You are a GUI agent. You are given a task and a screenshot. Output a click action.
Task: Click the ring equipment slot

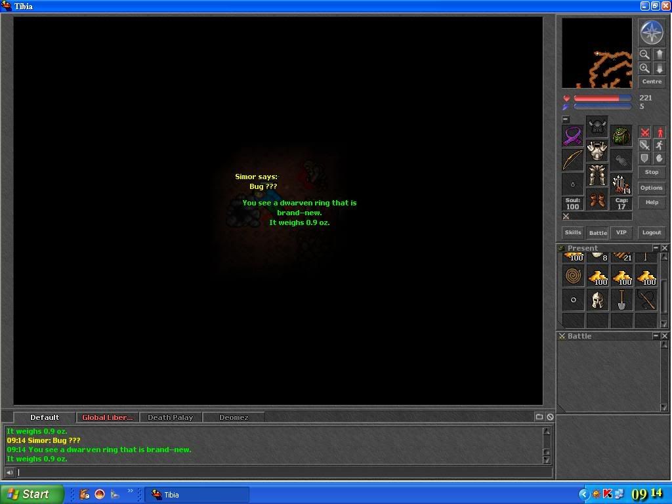coord(572,184)
